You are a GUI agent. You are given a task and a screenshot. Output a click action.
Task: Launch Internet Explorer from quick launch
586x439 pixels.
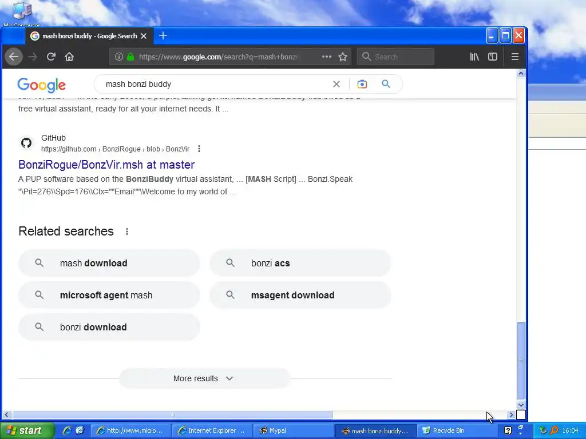(66, 430)
